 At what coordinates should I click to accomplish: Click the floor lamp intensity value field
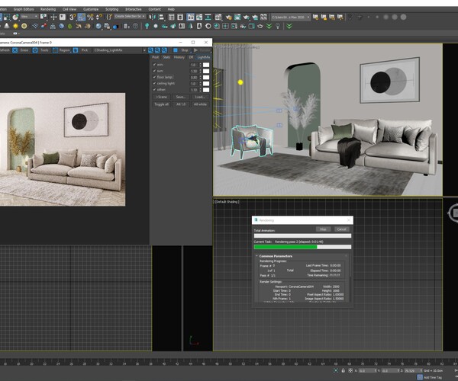coord(194,77)
